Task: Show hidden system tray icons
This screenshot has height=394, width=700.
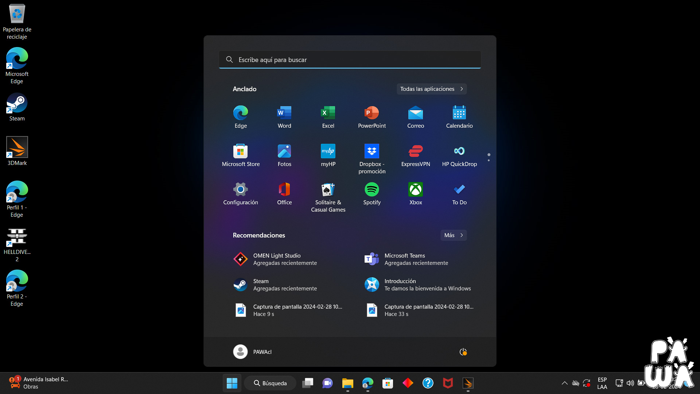Action: pyautogui.click(x=565, y=383)
